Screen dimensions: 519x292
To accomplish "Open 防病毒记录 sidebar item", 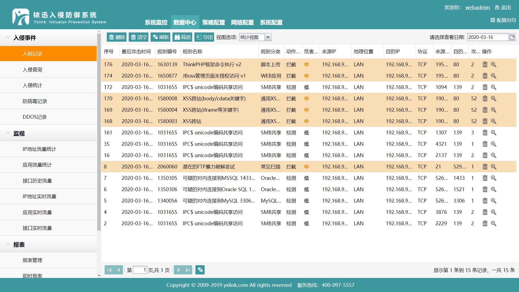I will [x=48, y=101].
